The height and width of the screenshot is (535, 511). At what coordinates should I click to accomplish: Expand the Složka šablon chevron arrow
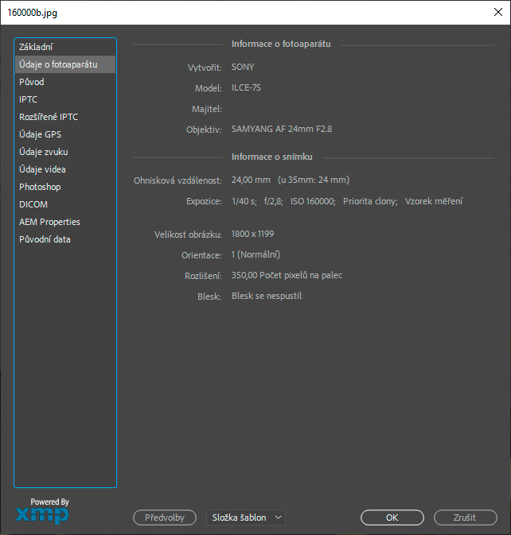(278, 518)
